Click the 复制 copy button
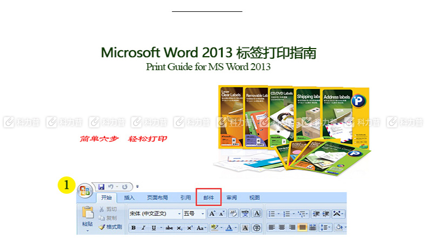Viewport: 427px width, 245px height. pyautogui.click(x=108, y=218)
